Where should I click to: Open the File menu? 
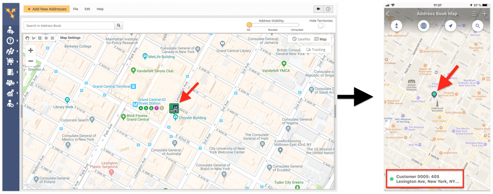click(x=76, y=9)
